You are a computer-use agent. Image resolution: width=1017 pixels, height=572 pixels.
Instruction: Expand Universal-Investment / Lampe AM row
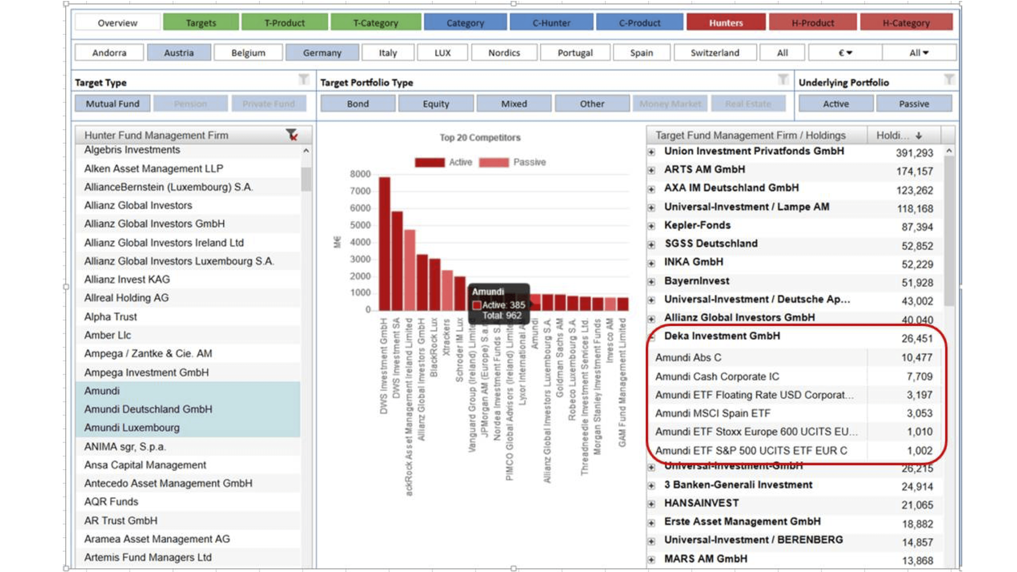pyautogui.click(x=652, y=208)
